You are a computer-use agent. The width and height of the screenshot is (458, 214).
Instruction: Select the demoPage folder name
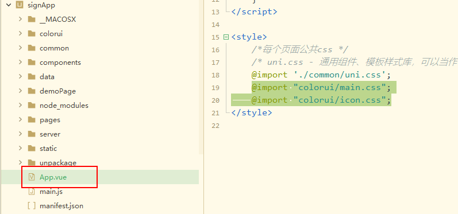(57, 91)
